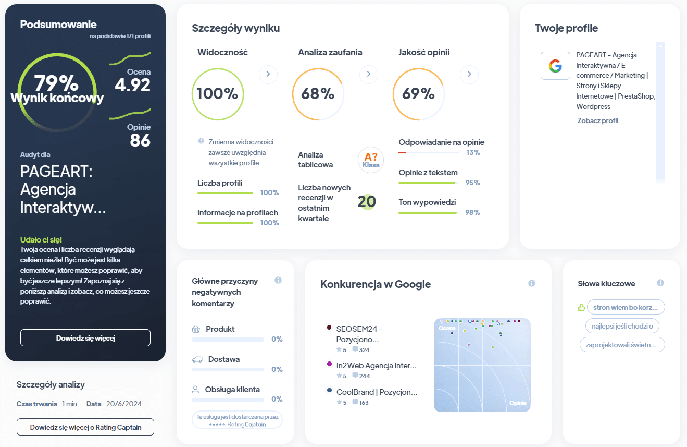This screenshot has width=687, height=447.
Task: Click the 79% Wynik końcowy gauge
Action: (56, 92)
